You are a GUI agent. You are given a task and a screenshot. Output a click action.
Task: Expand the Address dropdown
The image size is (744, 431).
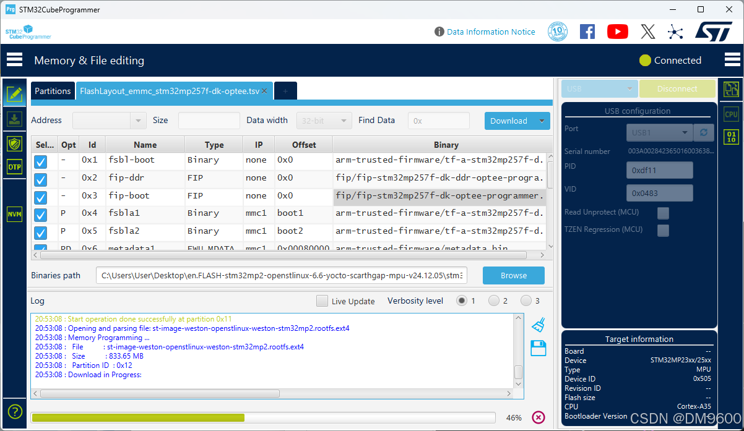point(139,121)
